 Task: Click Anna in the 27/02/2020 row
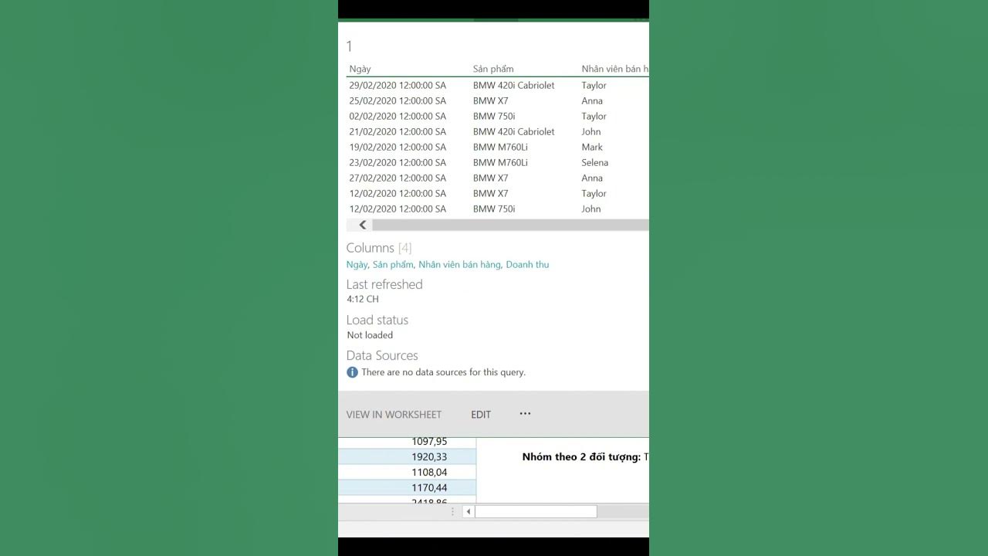click(x=592, y=178)
